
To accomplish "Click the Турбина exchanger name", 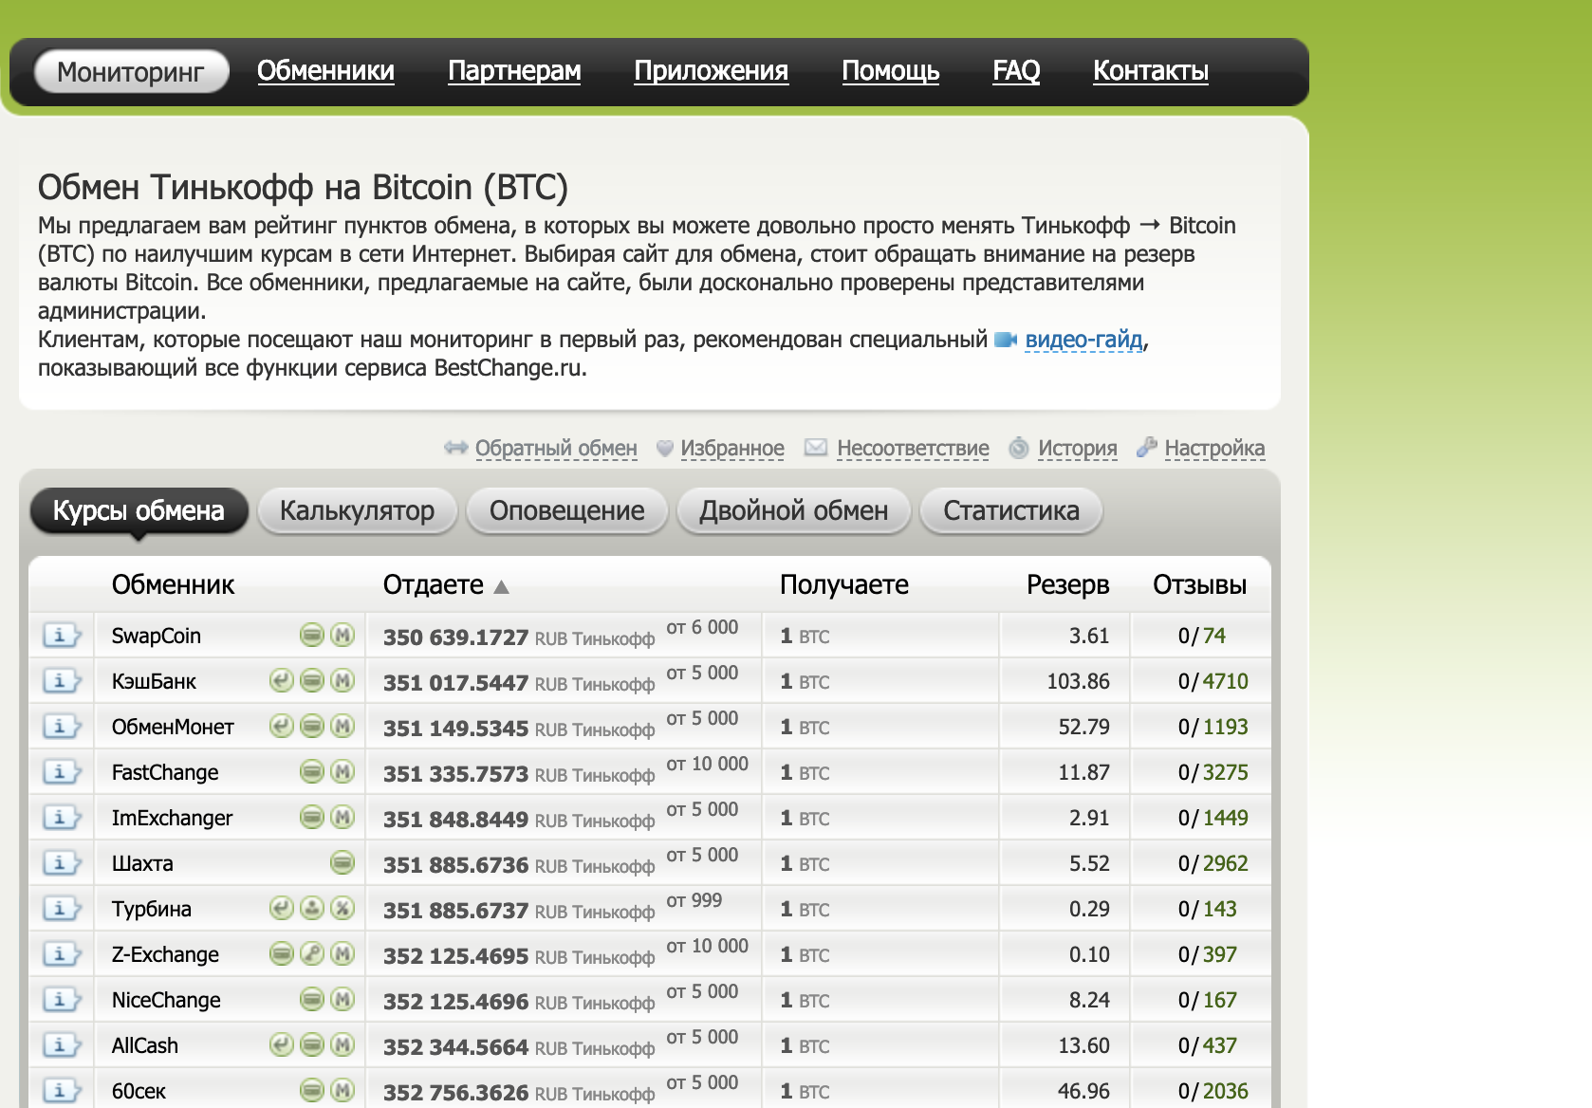I will [x=152, y=909].
